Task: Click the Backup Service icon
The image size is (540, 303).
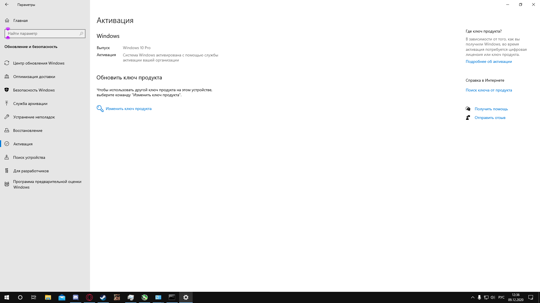Action: (7, 103)
